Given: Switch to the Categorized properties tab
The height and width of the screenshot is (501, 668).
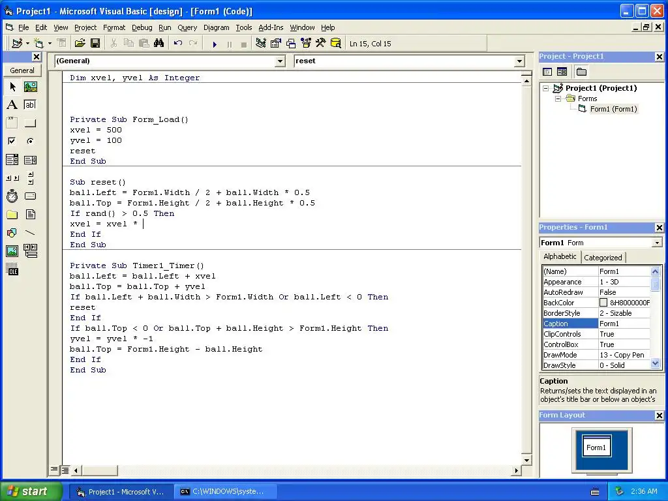Looking at the screenshot, I should pos(602,257).
